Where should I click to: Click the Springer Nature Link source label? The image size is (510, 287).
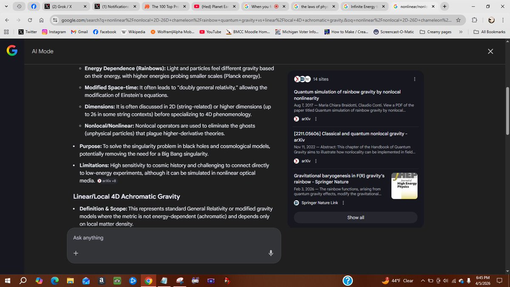coord(320,203)
